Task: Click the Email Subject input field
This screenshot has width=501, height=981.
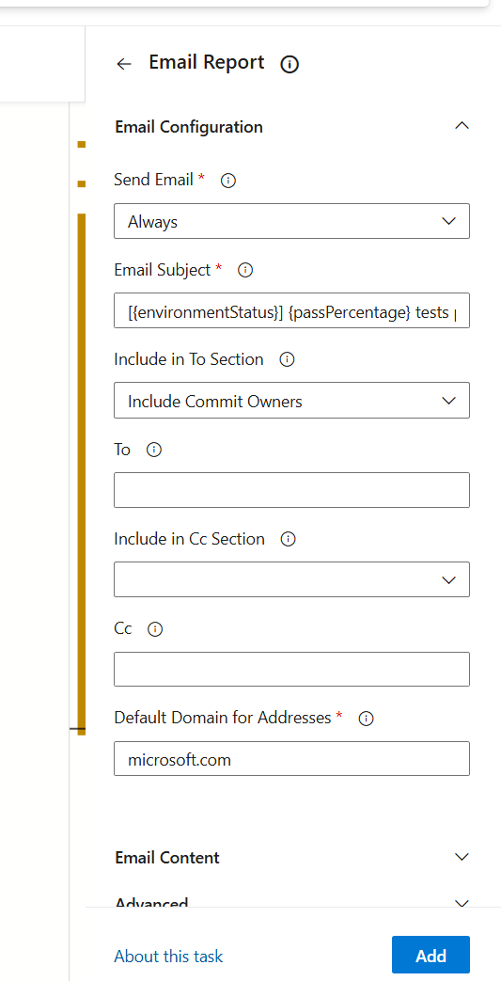Action: click(291, 310)
